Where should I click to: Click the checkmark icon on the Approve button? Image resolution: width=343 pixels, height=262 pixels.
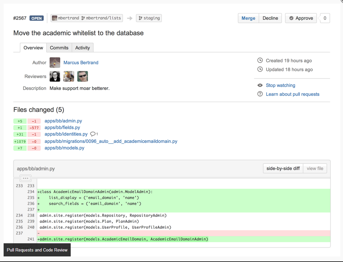click(x=291, y=18)
